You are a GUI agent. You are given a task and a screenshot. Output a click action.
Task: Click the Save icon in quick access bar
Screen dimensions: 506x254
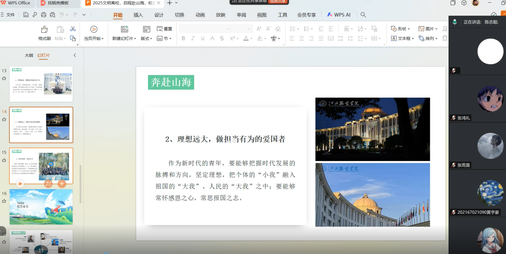coord(26,15)
